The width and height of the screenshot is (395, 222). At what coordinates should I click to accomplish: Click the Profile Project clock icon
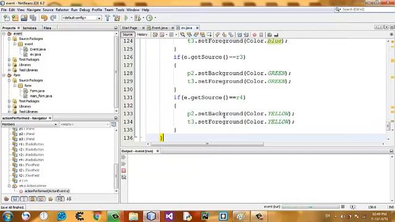click(x=149, y=18)
